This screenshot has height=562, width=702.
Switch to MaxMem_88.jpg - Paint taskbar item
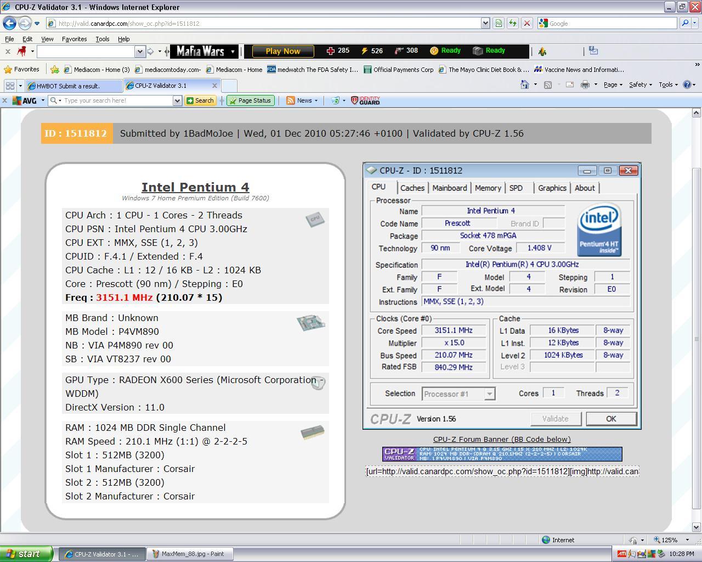tap(190, 554)
